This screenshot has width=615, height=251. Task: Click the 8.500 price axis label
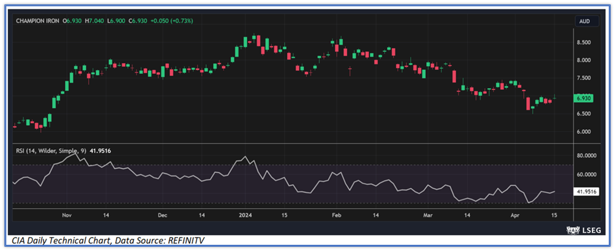coord(584,42)
